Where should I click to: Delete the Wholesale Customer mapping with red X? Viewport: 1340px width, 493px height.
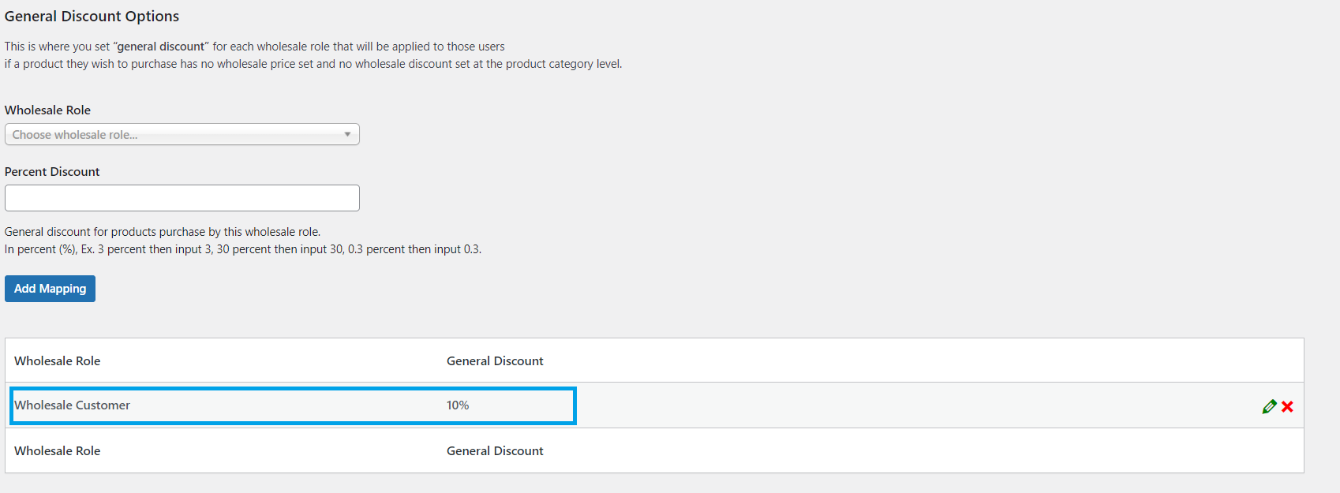1287,406
